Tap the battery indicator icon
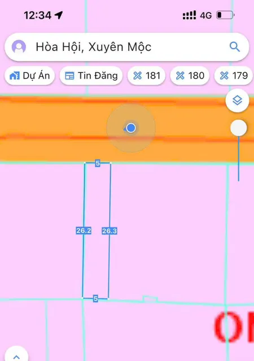 point(225,15)
